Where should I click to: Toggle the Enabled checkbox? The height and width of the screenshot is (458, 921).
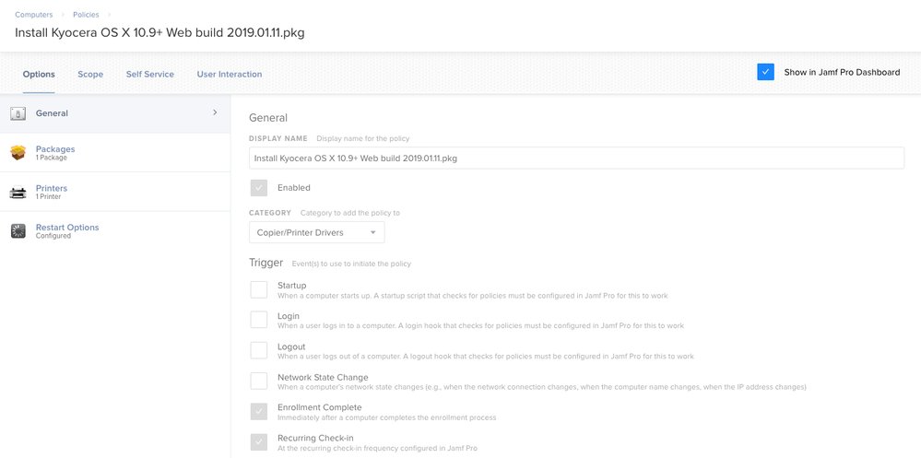point(259,188)
